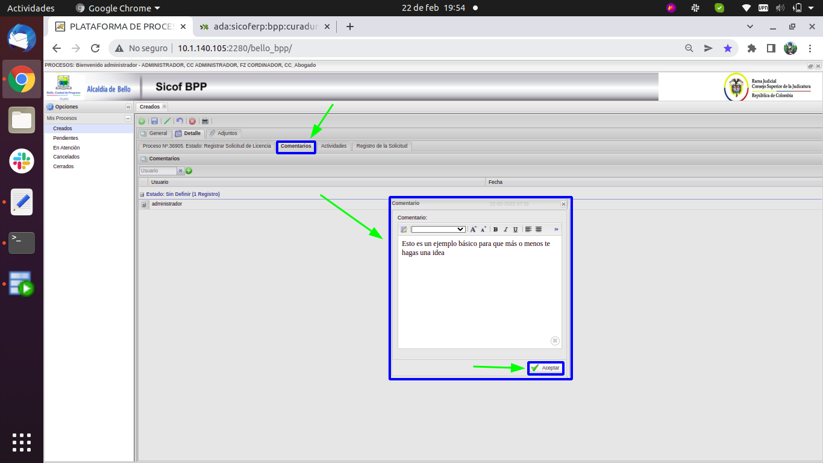Click the red cancel icon in toolbar

coord(192,121)
